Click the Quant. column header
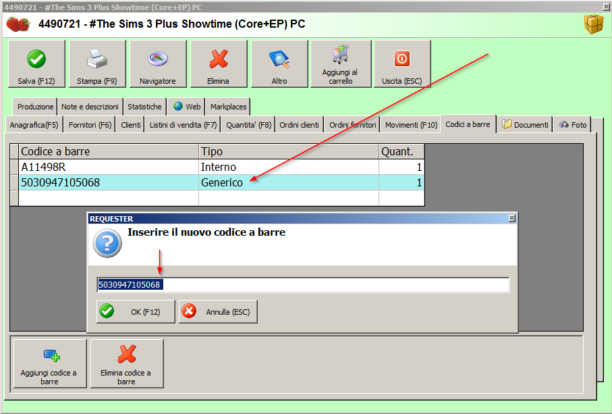The height and width of the screenshot is (414, 612). [x=401, y=151]
